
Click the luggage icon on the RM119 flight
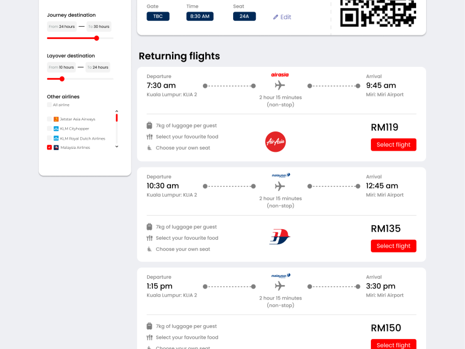pos(149,126)
